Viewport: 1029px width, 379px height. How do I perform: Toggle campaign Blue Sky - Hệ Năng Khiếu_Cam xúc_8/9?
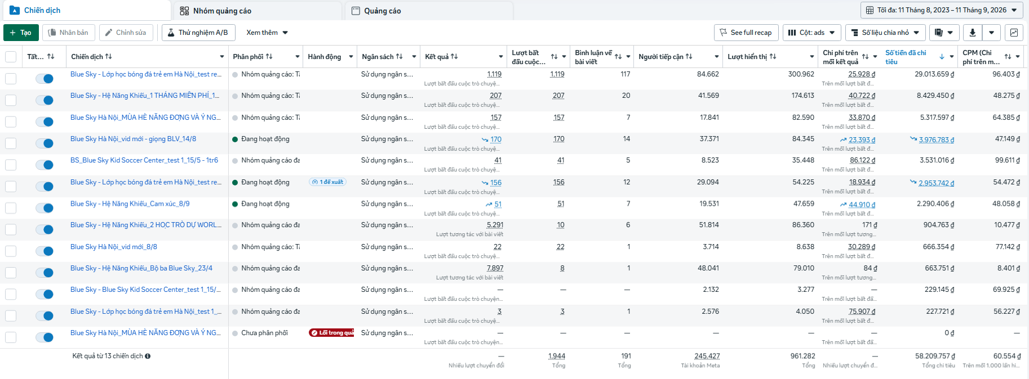pos(45,208)
